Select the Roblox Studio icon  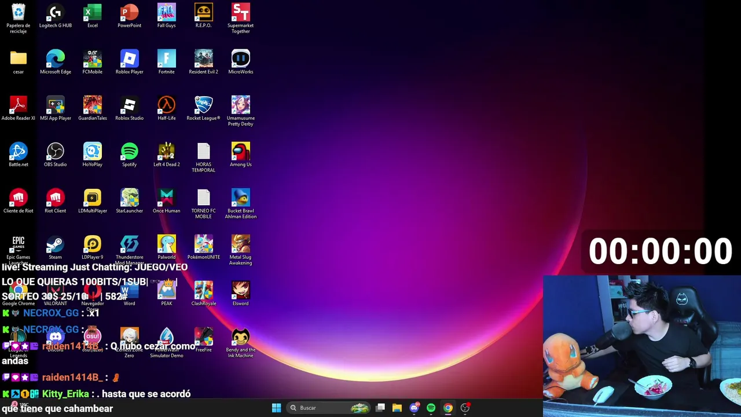pyautogui.click(x=130, y=109)
